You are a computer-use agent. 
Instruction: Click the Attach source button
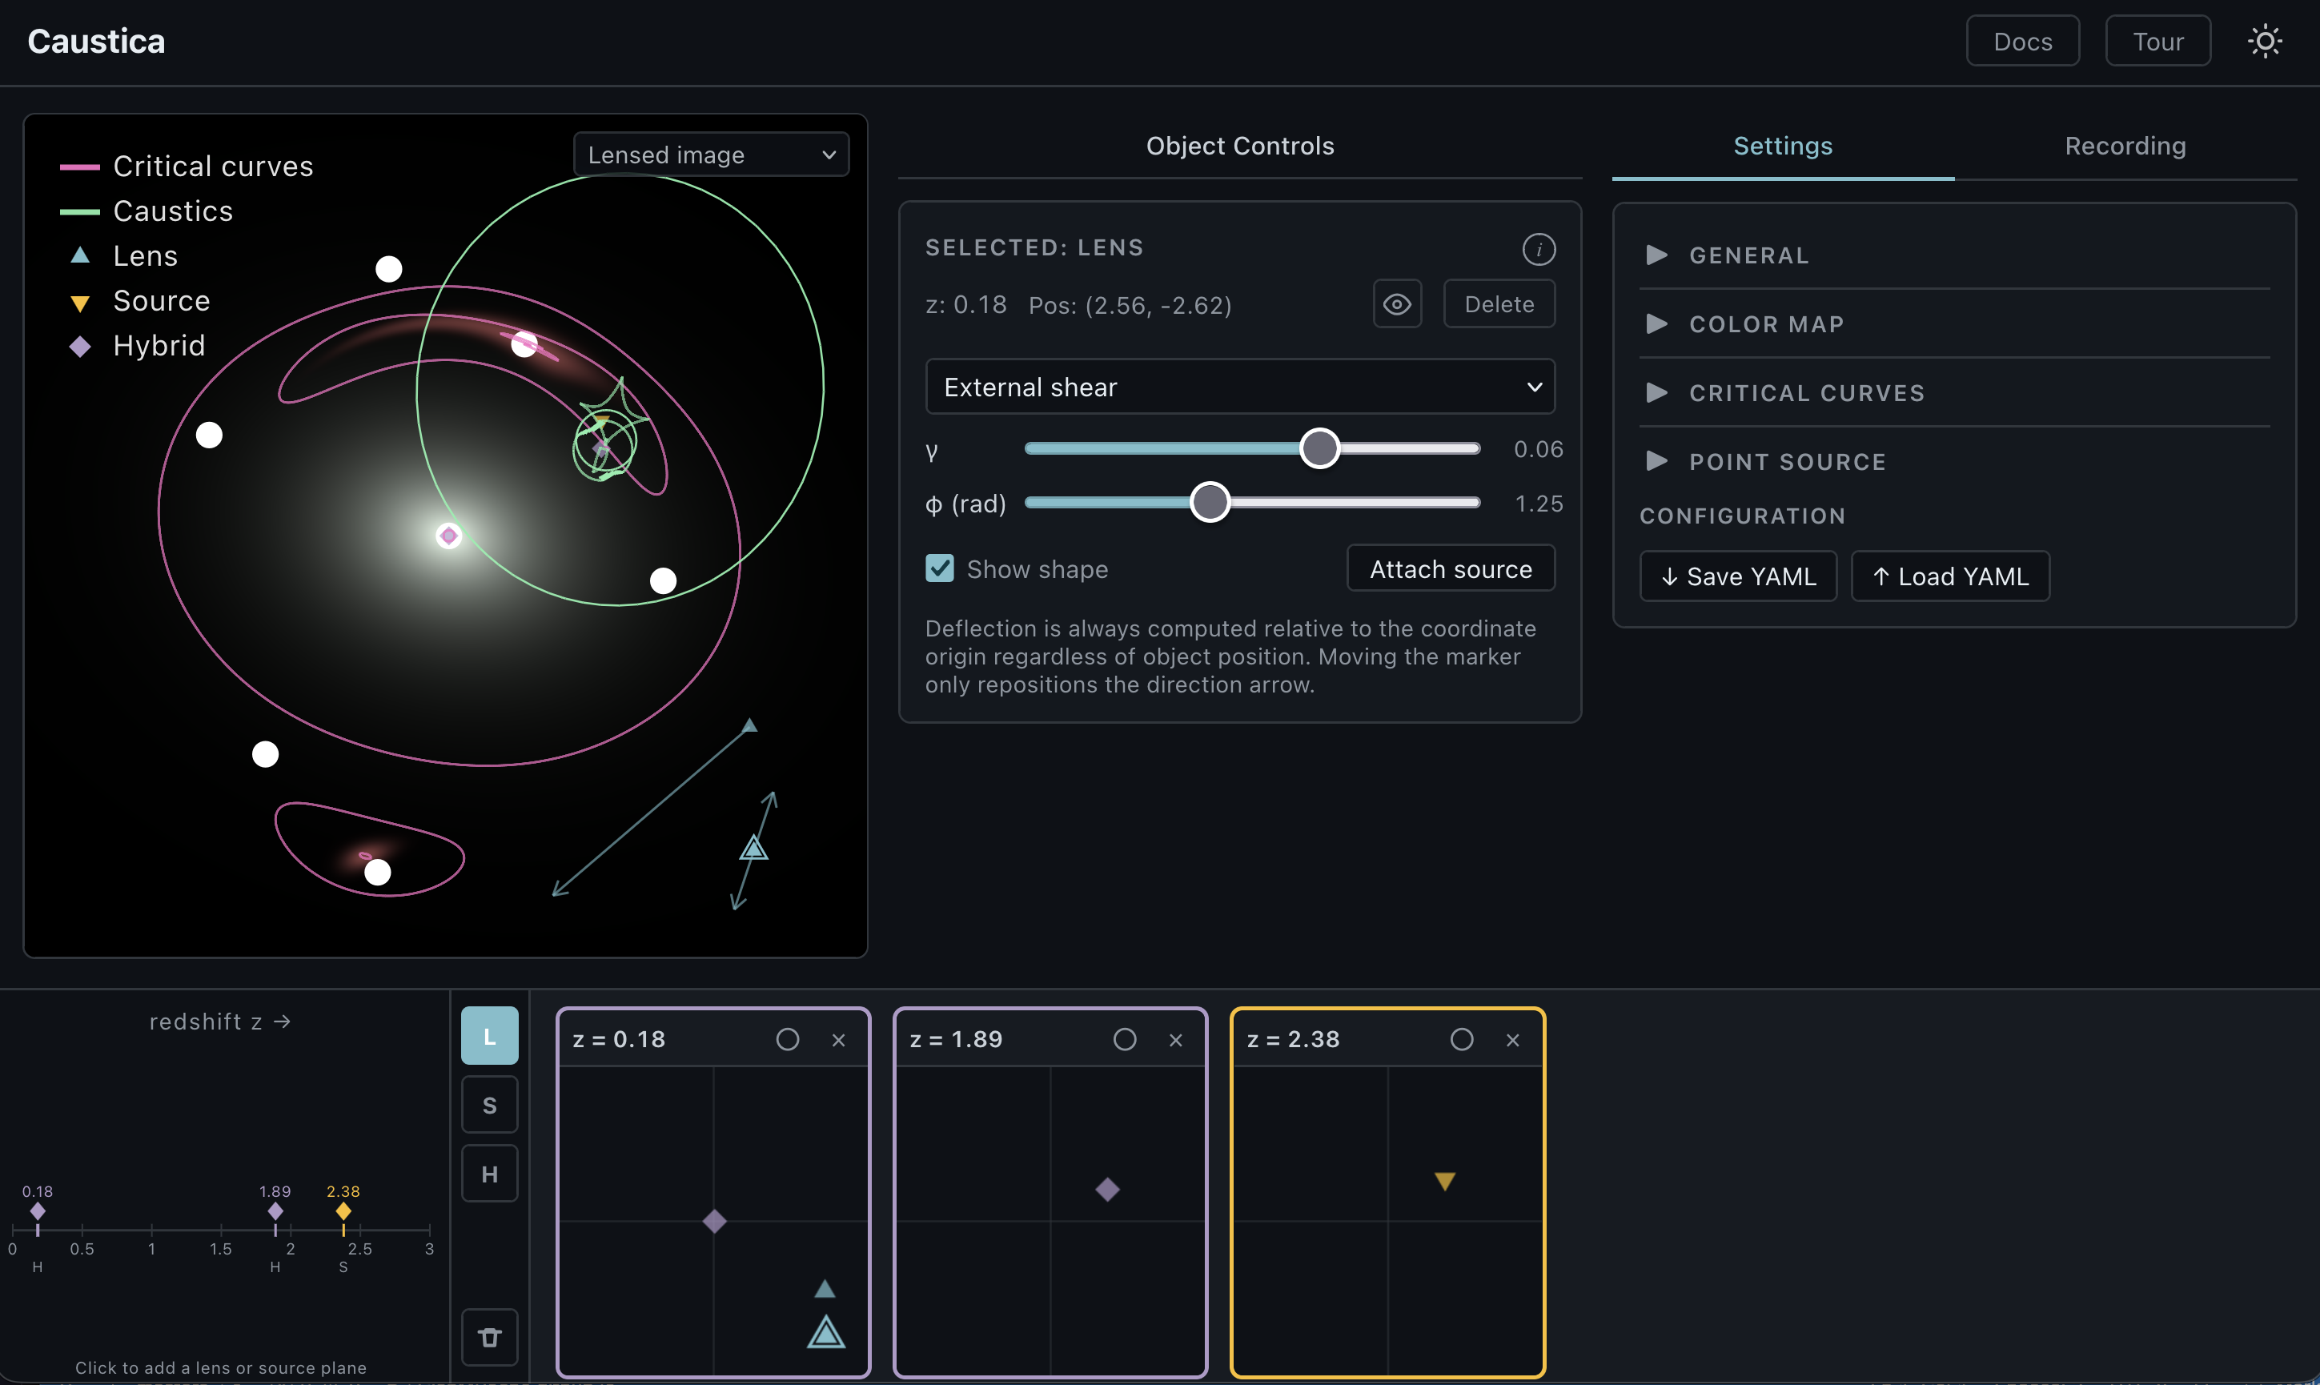click(1451, 568)
